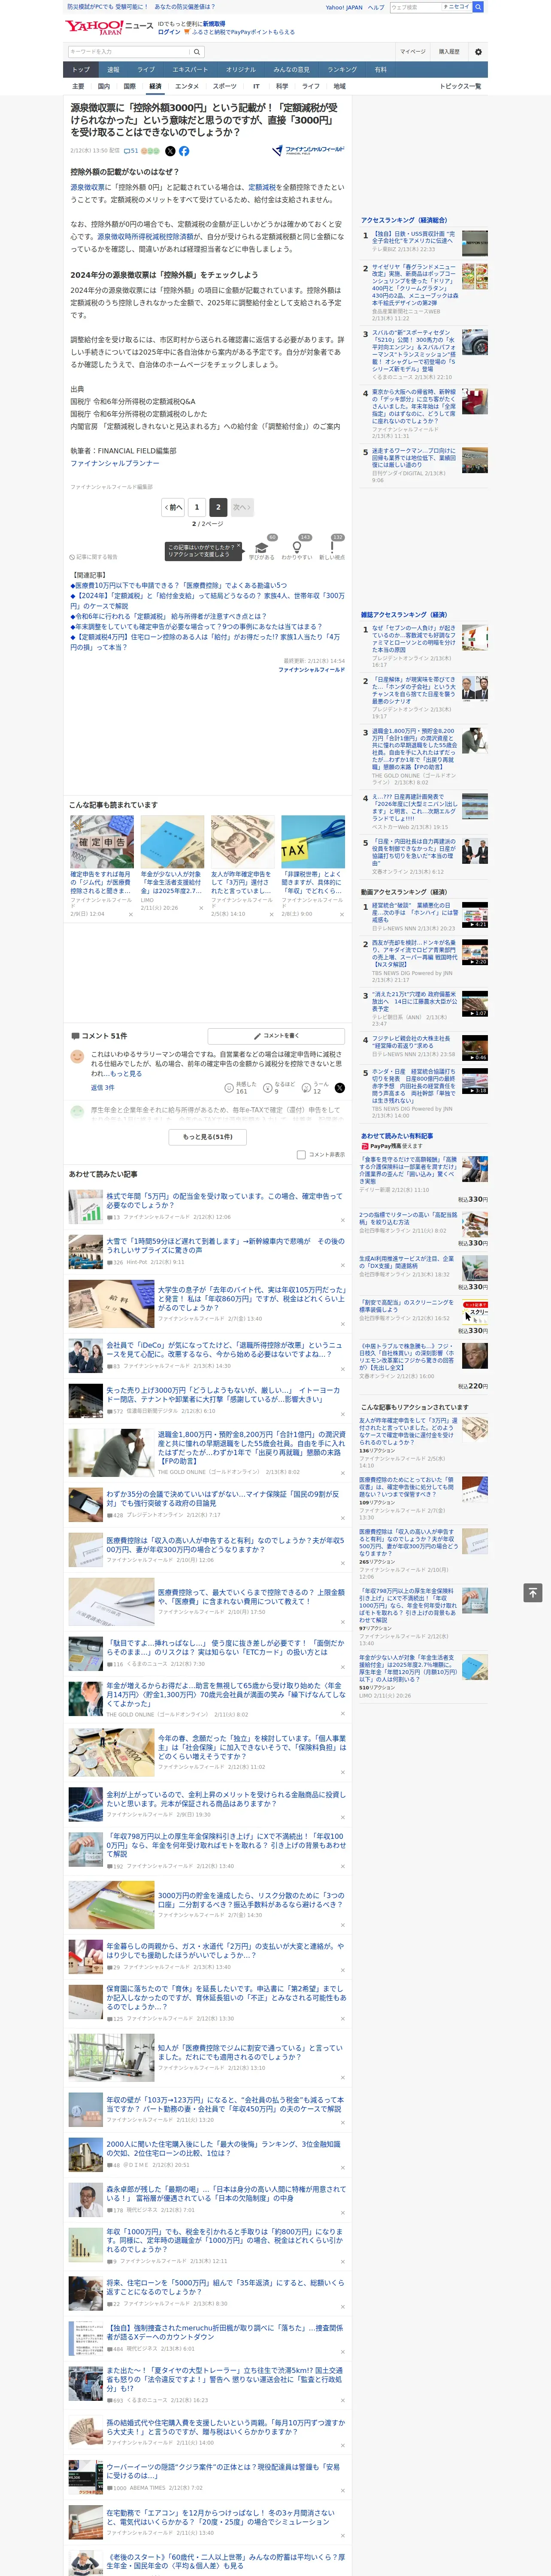551x2576 pixels.
Task: Open ランキング navigation tab
Action: [x=342, y=70]
